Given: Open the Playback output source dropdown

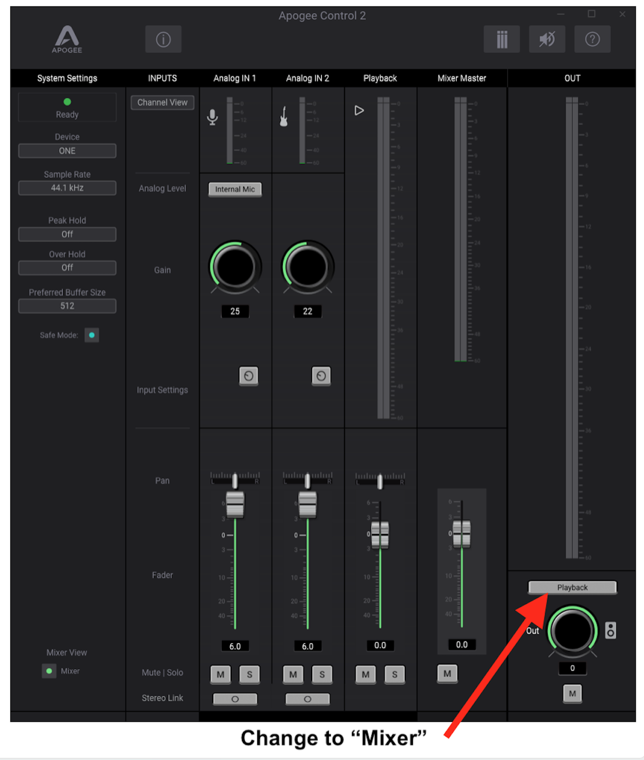Looking at the screenshot, I should pos(572,587).
